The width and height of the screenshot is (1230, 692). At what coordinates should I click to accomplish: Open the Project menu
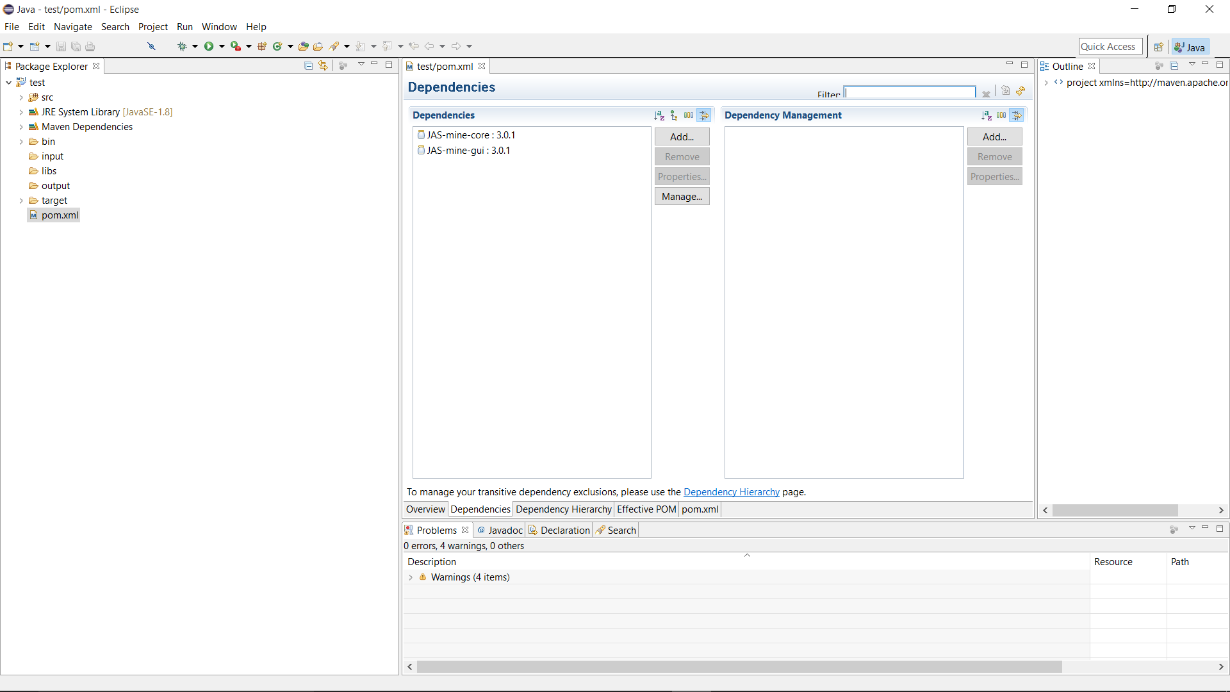[152, 26]
